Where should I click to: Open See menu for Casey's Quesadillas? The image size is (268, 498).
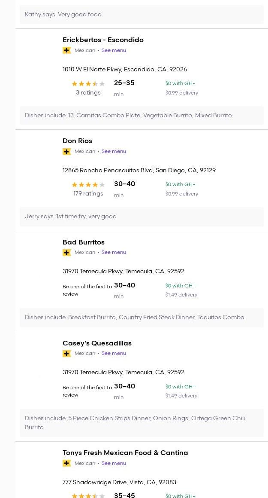click(x=114, y=353)
